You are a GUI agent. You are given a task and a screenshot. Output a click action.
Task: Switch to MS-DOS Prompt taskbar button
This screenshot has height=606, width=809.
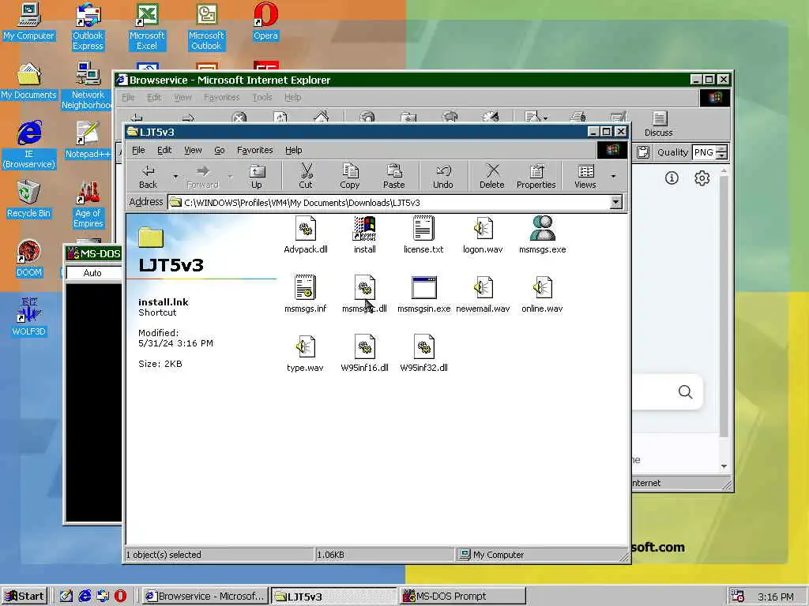pyautogui.click(x=463, y=597)
